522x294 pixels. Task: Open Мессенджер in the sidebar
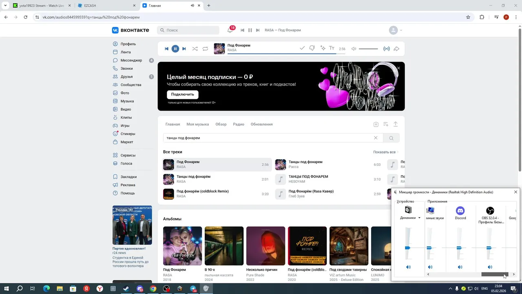(x=131, y=60)
